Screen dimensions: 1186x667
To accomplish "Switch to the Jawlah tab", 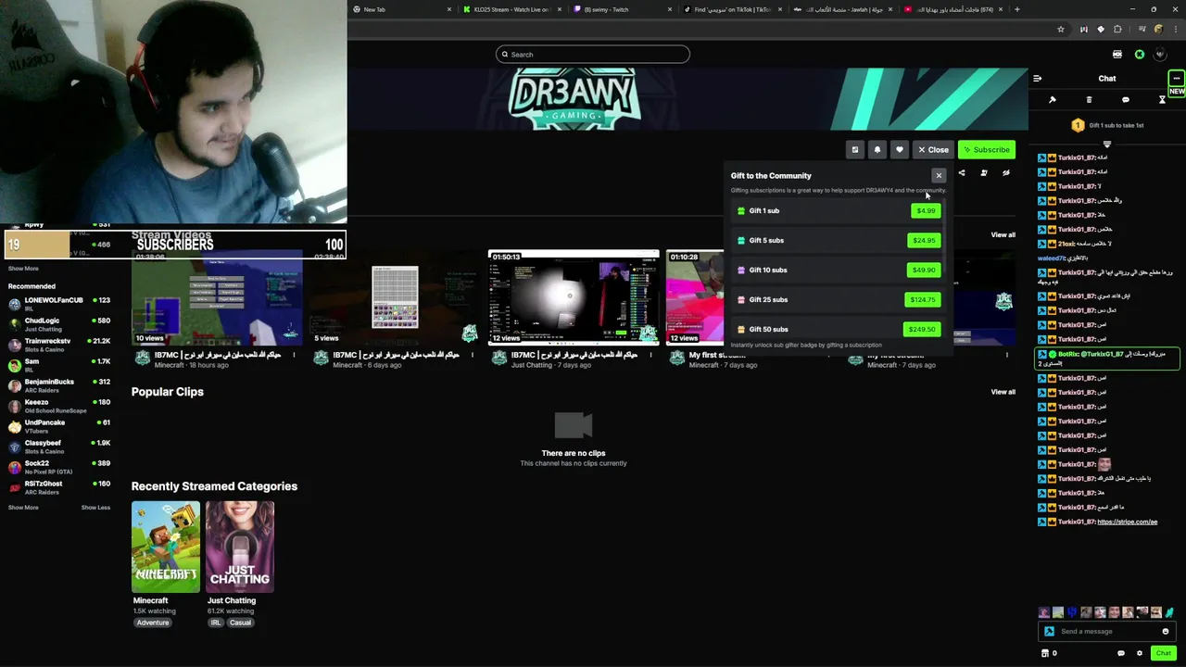I will point(841,9).
